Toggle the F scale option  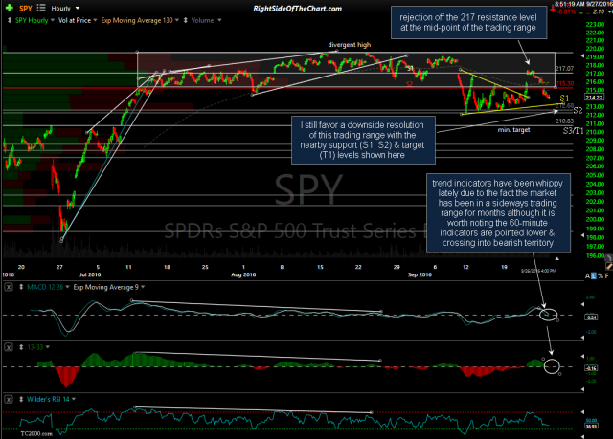click(606, 275)
